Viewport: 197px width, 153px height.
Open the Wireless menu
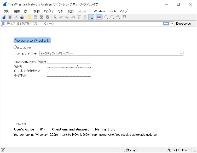[x=99, y=11]
